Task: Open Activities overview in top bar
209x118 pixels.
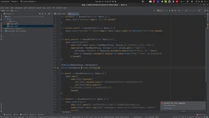Action: (5, 1)
